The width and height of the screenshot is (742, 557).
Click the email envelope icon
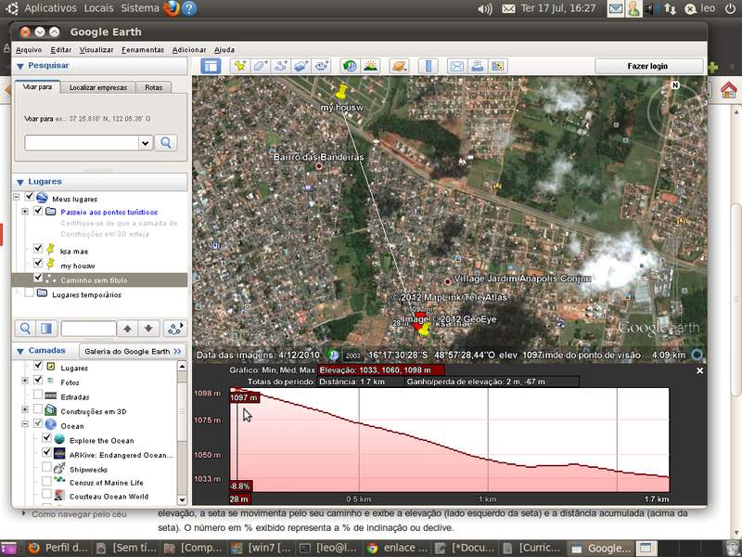[456, 66]
